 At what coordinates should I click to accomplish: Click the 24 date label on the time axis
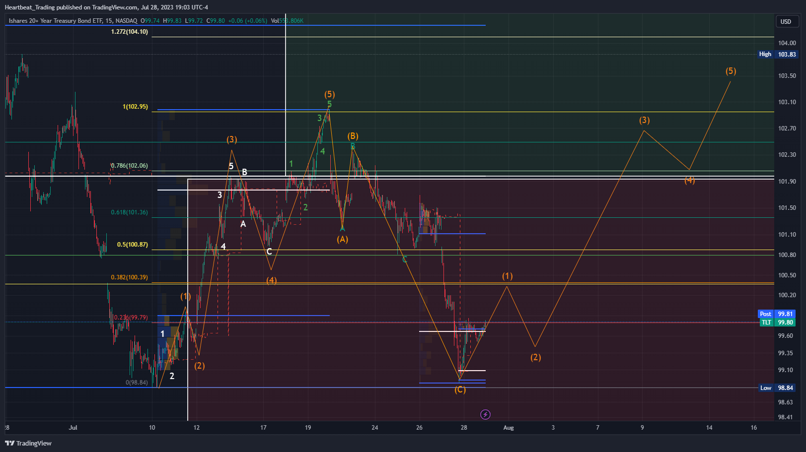coord(375,428)
